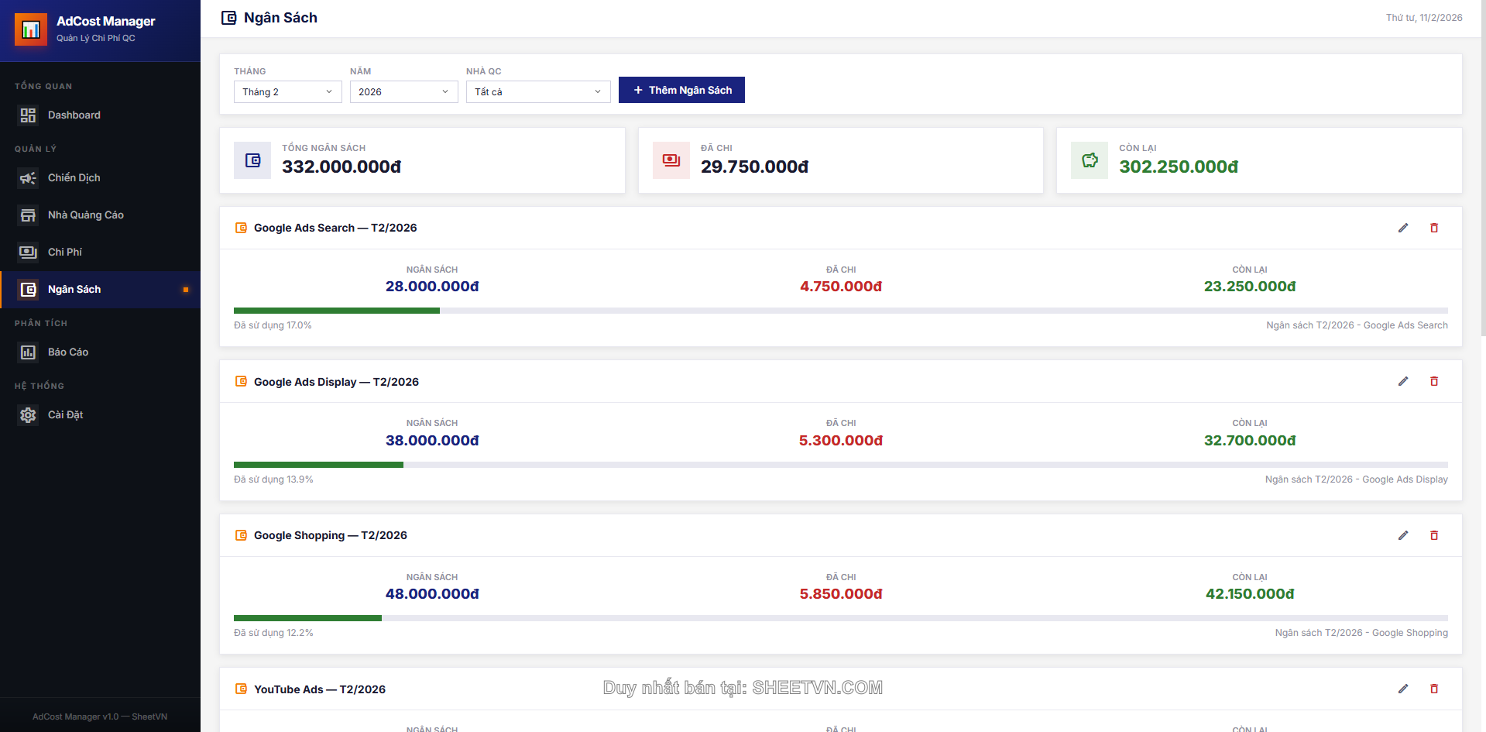Viewport: 1486px width, 732px height.
Task: Click the Cài Đặt gear icon
Action: pyautogui.click(x=28, y=415)
